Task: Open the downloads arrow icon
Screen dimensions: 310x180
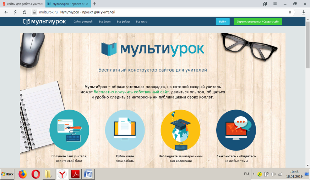Action: [304, 12]
